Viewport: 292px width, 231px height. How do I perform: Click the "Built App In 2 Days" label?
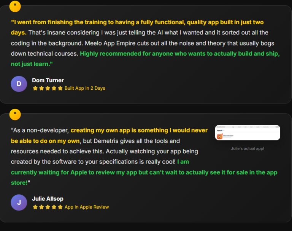coord(85,88)
